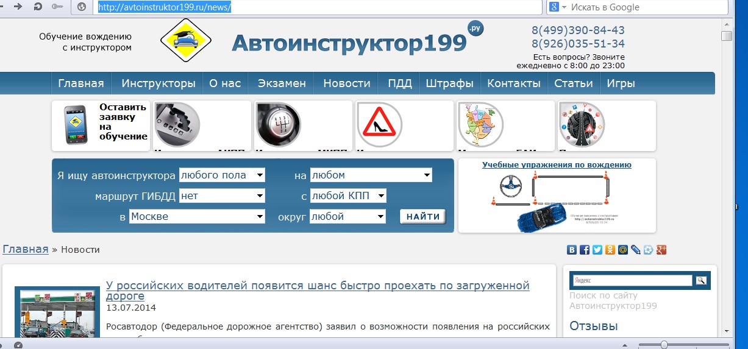Screen dimensions: 748x349
Task: Open the Штрафы menu item
Action: click(x=450, y=83)
